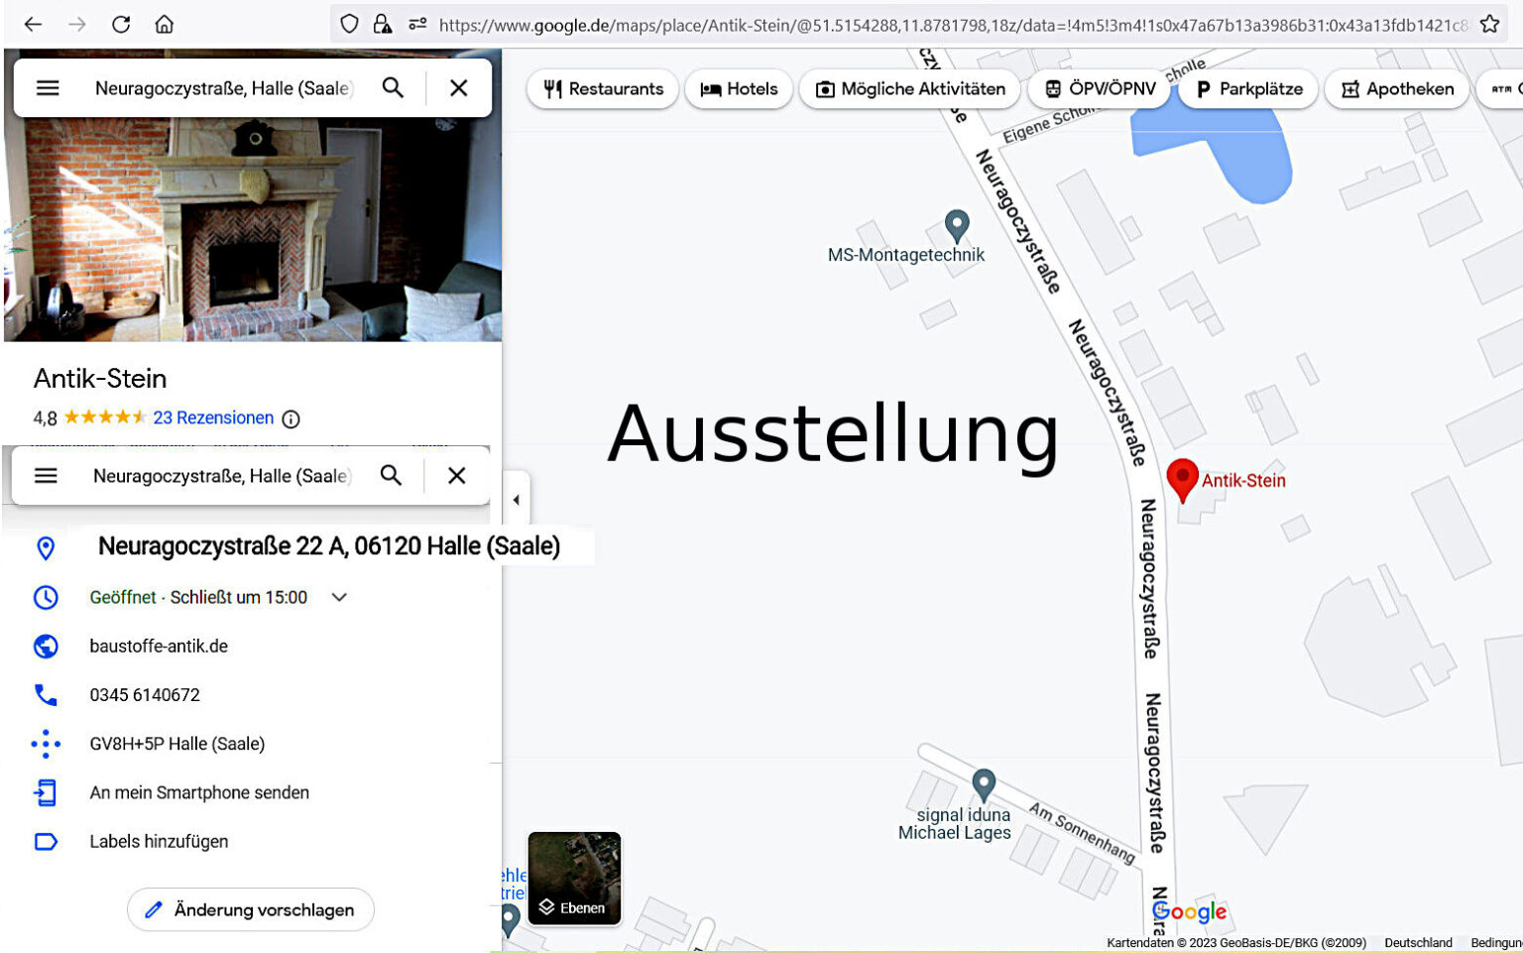Open the Ebenen layers switcher
Image resolution: width=1523 pixels, height=953 pixels.
(574, 879)
